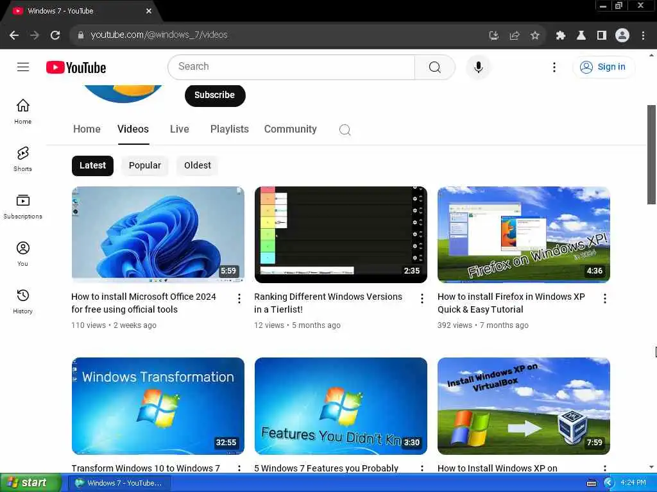Click the install app icon in address bar
Image resolution: width=657 pixels, height=492 pixels.
click(494, 36)
